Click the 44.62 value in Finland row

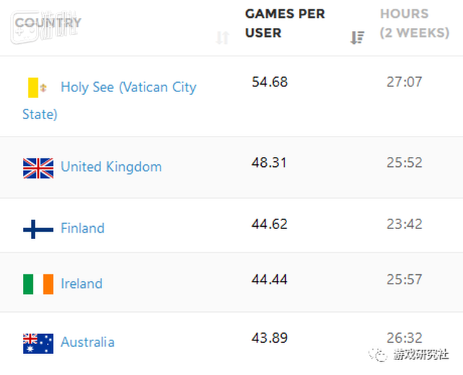270,224
